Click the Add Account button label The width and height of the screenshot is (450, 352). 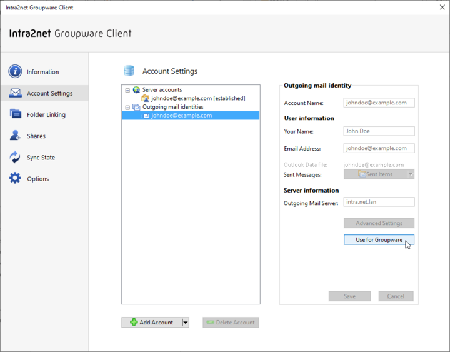[x=156, y=323]
